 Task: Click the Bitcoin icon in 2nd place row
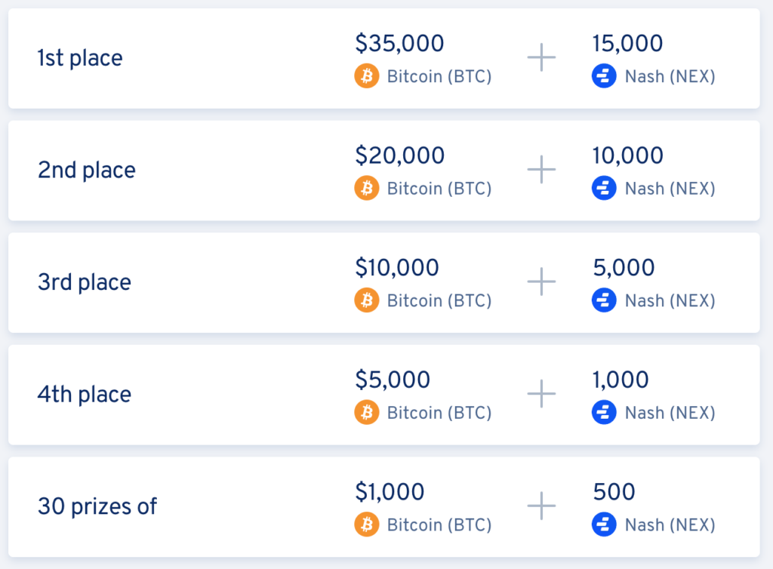(367, 188)
